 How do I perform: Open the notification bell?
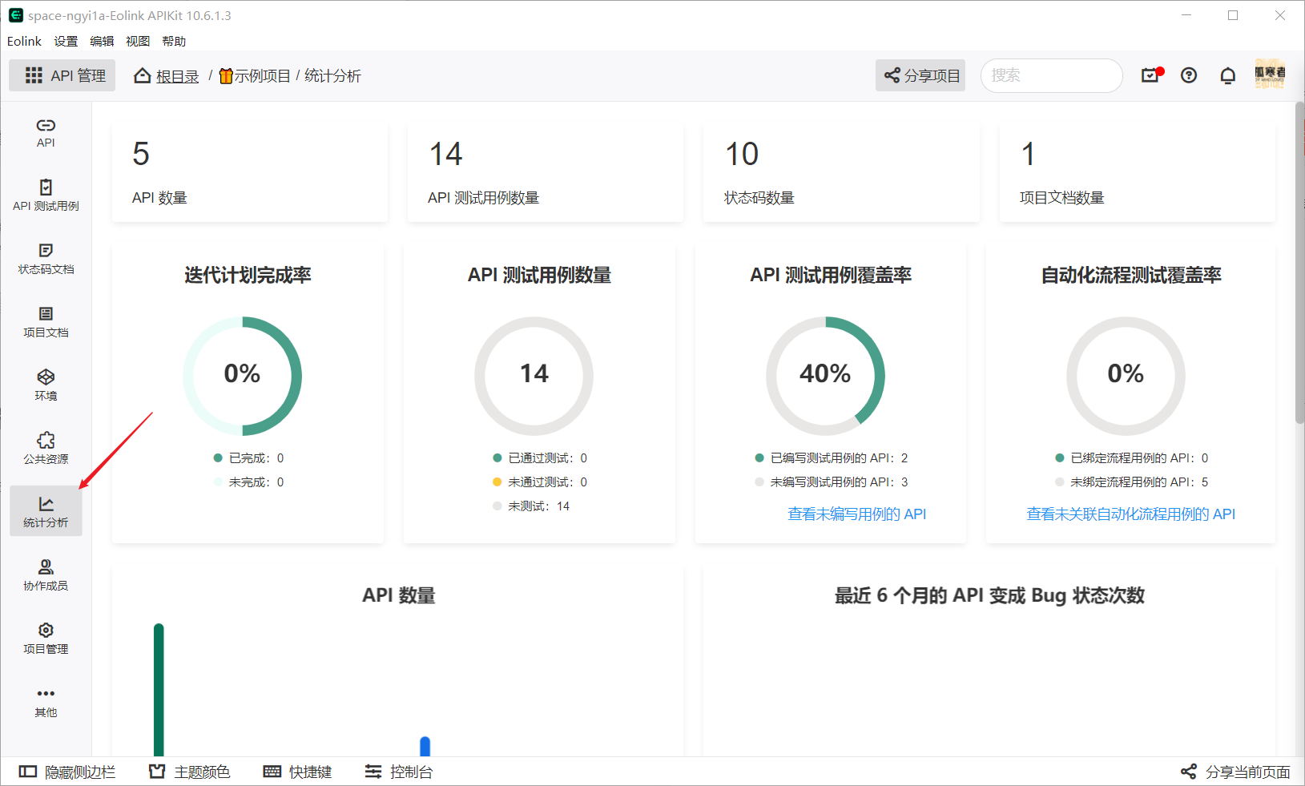[x=1227, y=75]
